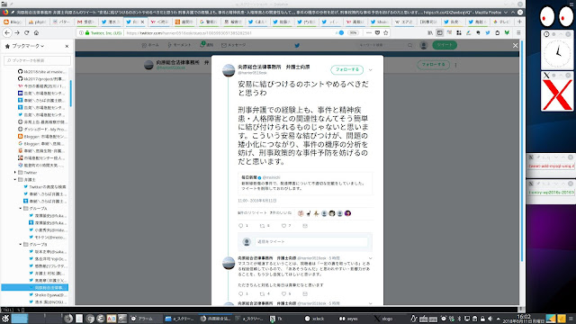Click the direct message envelope icon under main tweet
Screen dimensions: 576x324
coord(305,226)
